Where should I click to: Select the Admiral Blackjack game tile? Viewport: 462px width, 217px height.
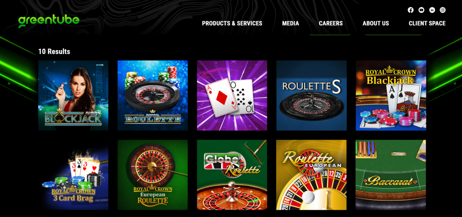[x=74, y=95]
